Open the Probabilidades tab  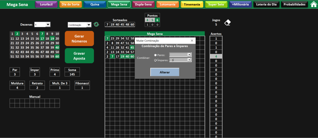(x=294, y=4)
